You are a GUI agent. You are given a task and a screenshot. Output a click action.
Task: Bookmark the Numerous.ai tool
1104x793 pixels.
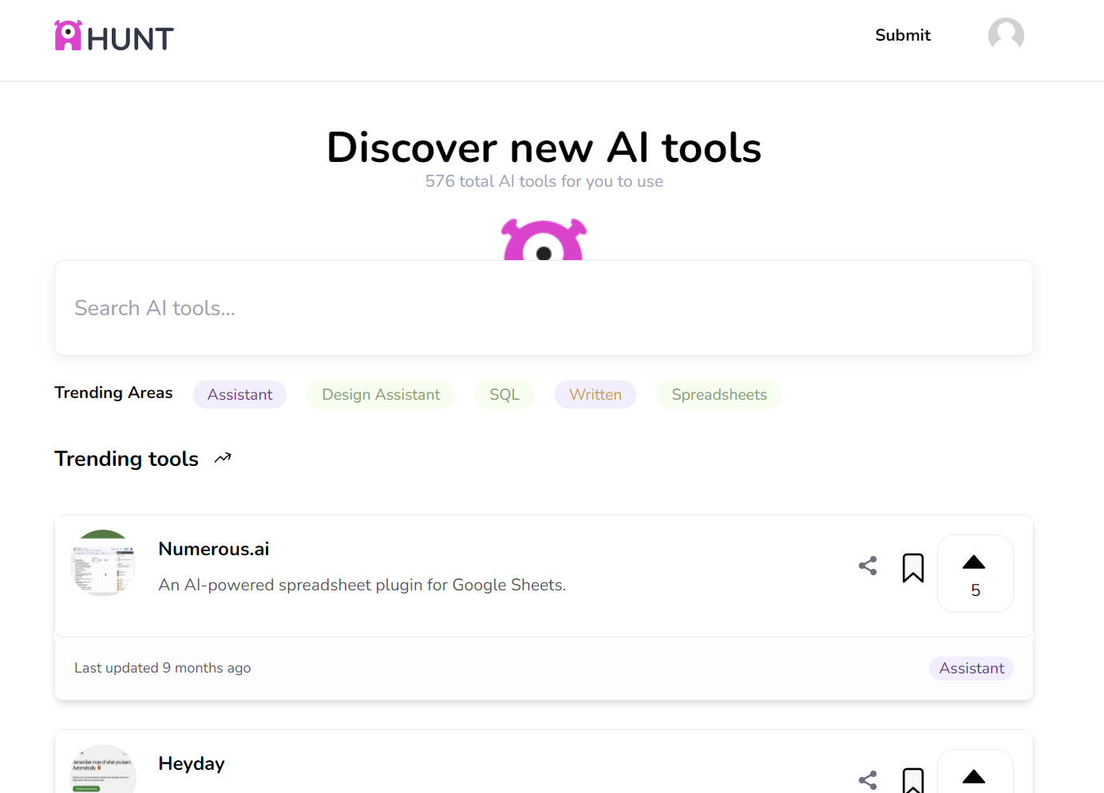click(x=913, y=567)
